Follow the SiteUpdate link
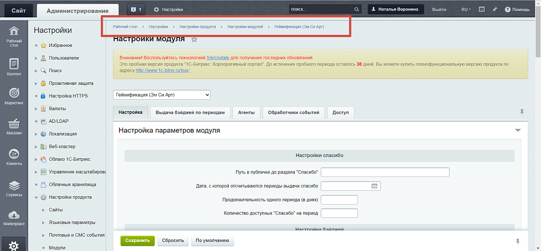Viewport: 541px width, 251px height. tap(218, 57)
